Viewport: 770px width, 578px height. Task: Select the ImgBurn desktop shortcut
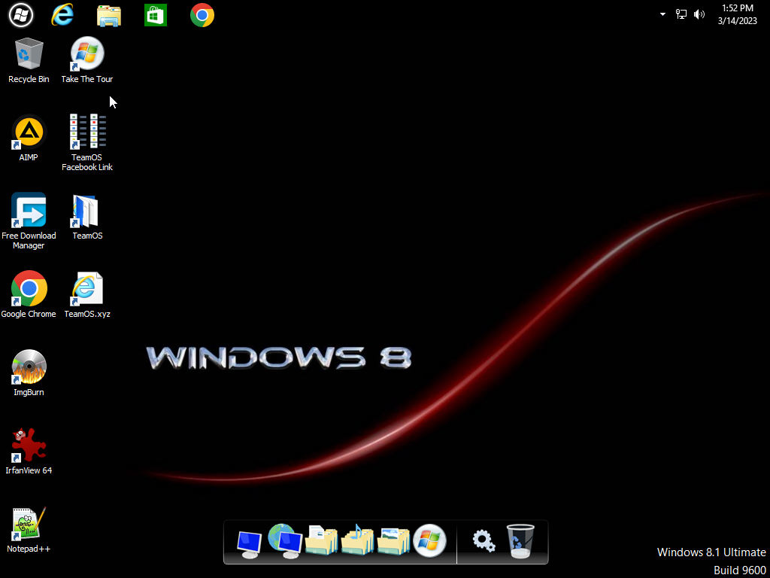click(x=29, y=373)
